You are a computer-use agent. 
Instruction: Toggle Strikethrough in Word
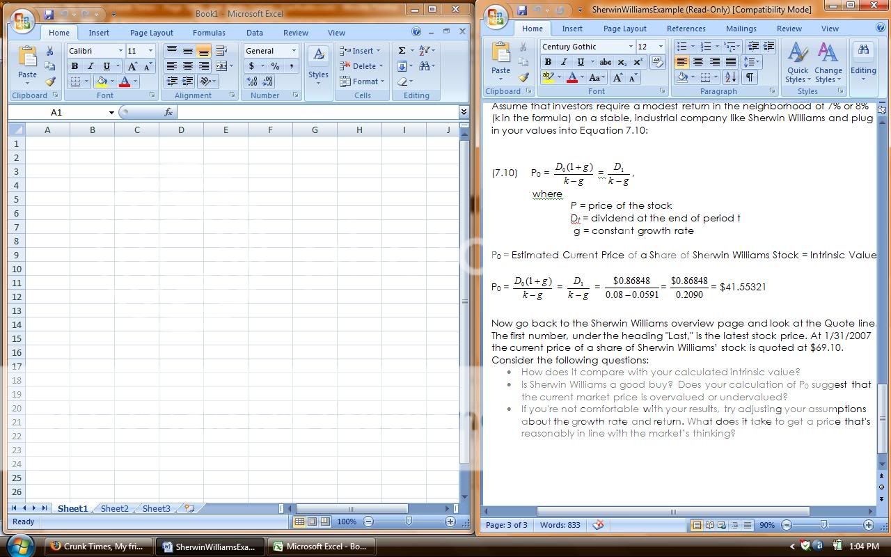point(606,62)
